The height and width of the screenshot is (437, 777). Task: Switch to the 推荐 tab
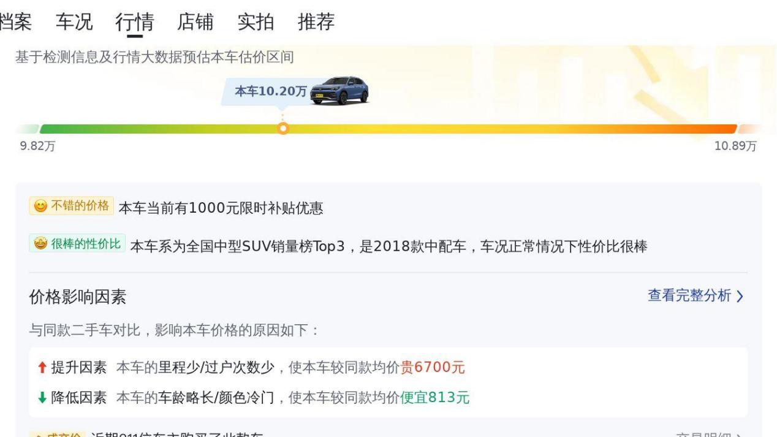[x=316, y=22]
